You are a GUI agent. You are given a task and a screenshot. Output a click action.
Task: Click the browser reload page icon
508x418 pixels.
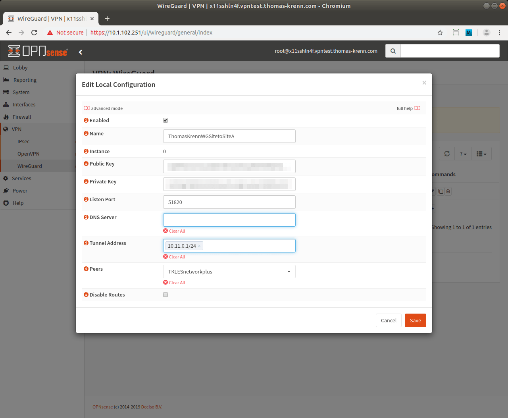point(34,33)
